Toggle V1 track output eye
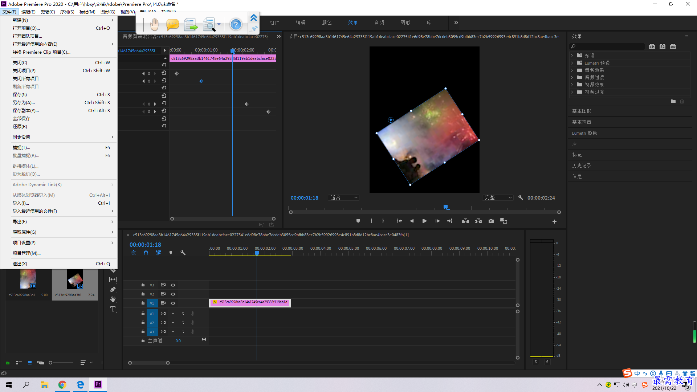Screen dimensions: 697x392 click(173, 303)
